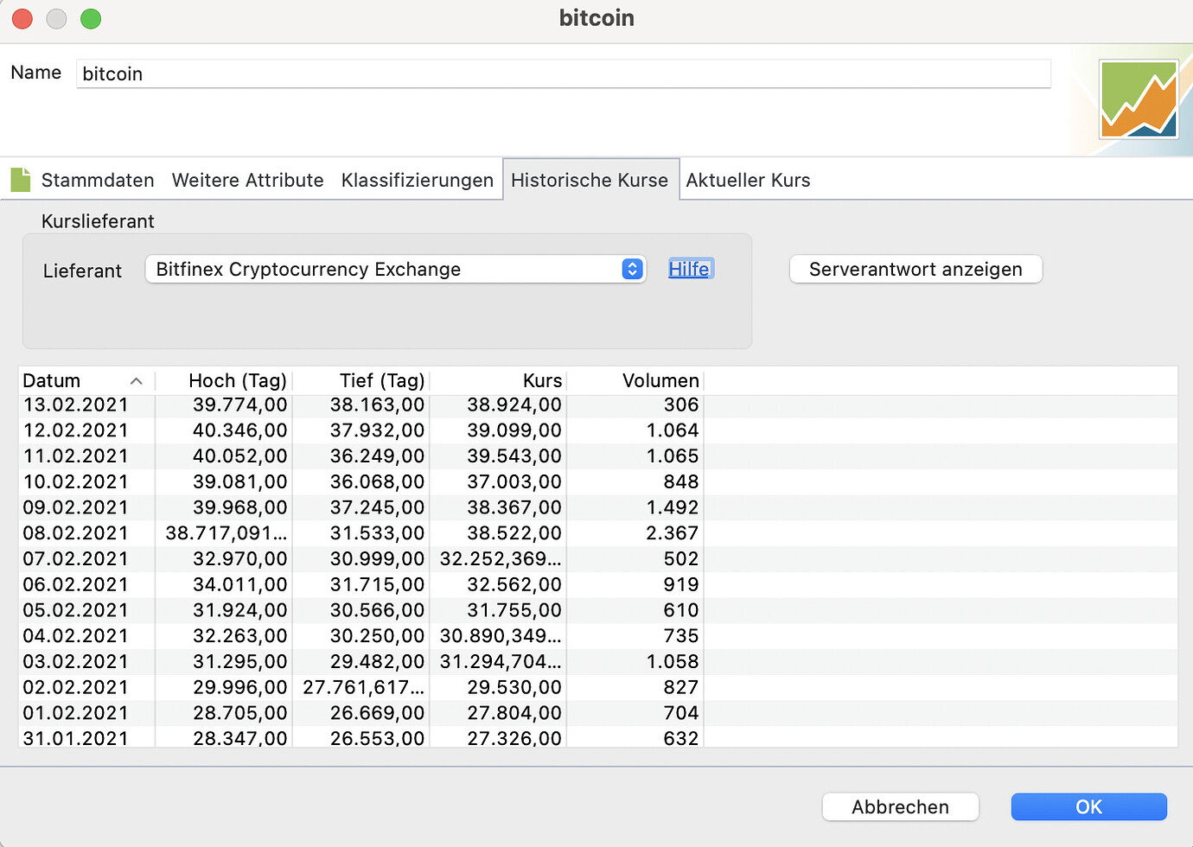Open the Stammdaten tab
The width and height of the screenshot is (1193, 847).
[x=98, y=180]
